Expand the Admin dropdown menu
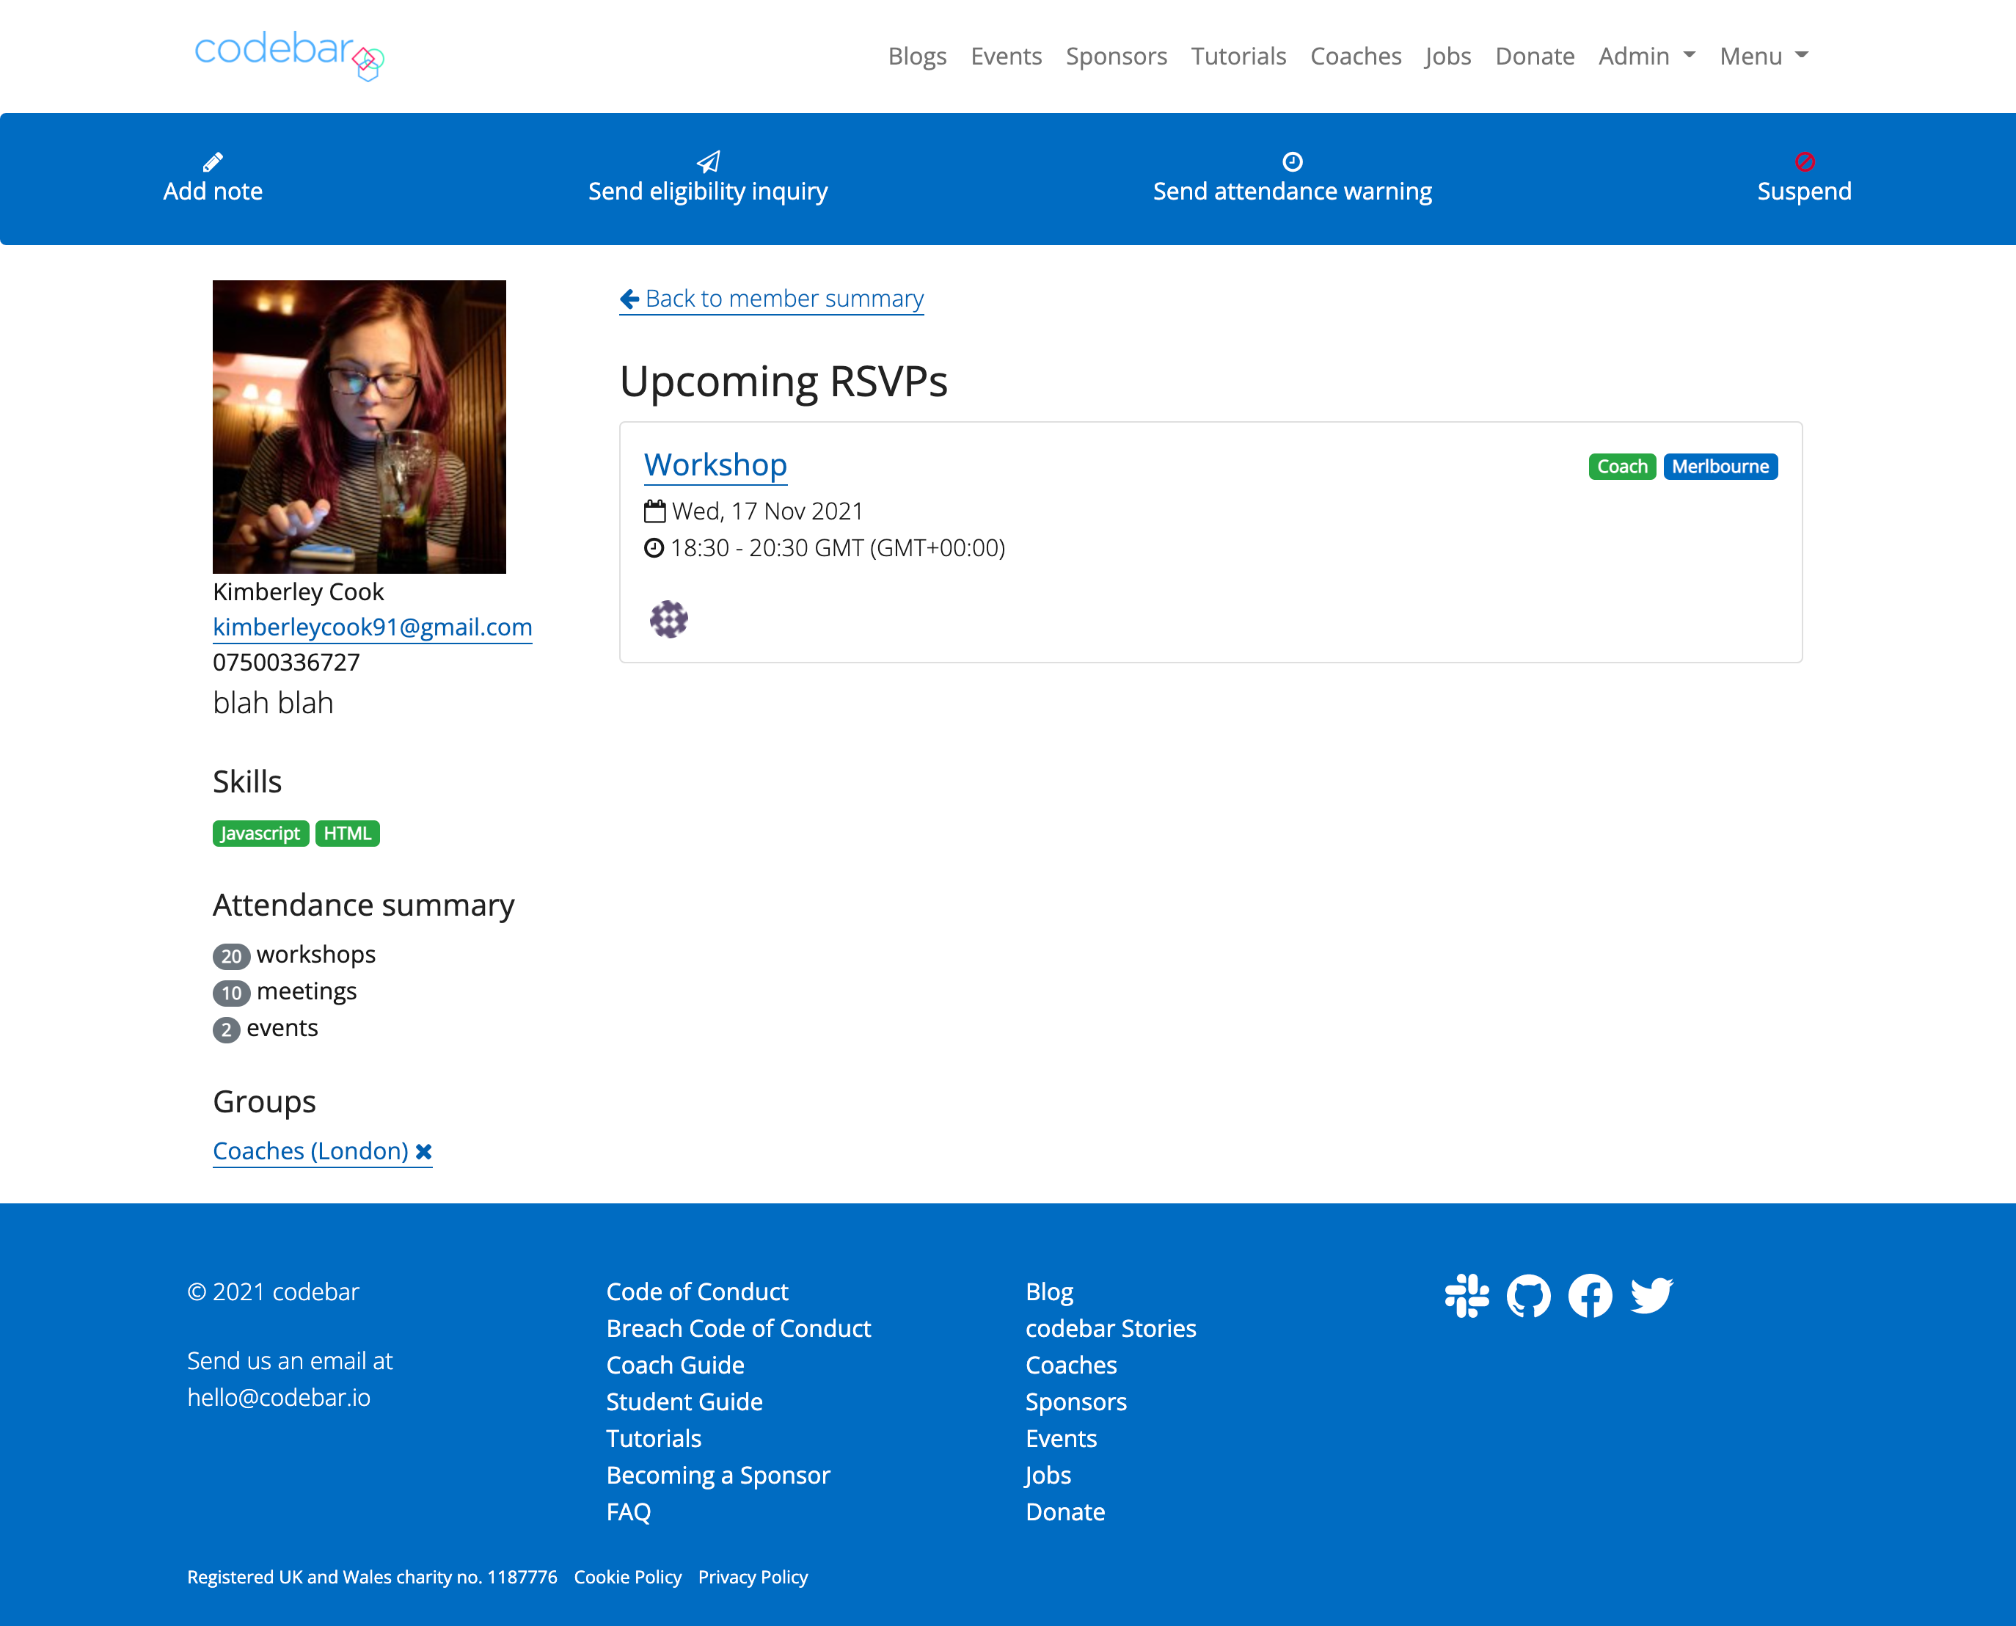2016x1626 pixels. pos(1646,56)
